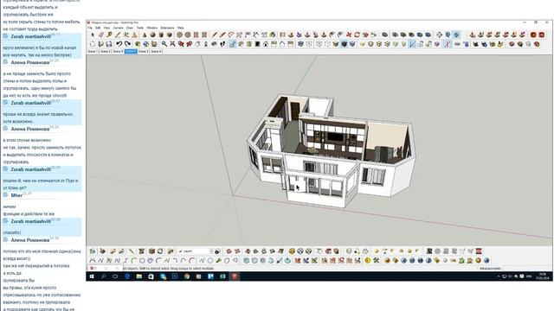This screenshot has width=554, height=311.
Task: Click the globe icon in second toolbar row
Action: click(x=146, y=44)
